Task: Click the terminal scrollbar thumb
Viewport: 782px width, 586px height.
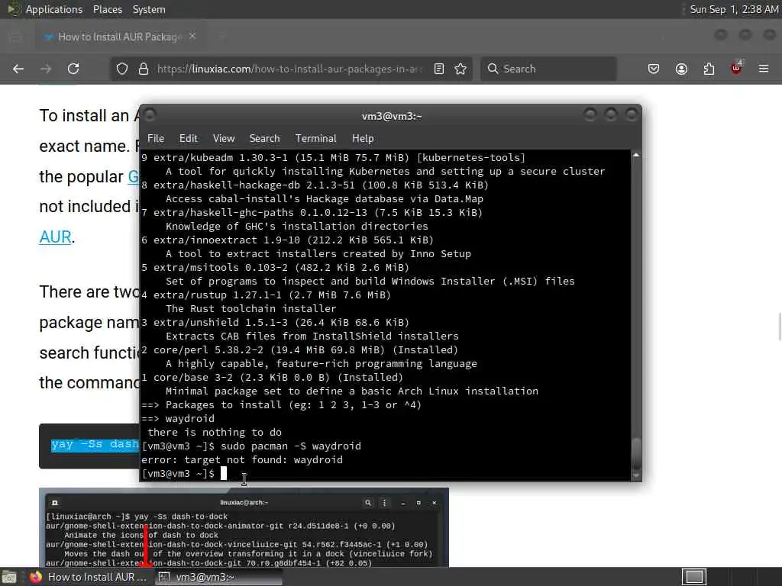Action: coord(636,453)
